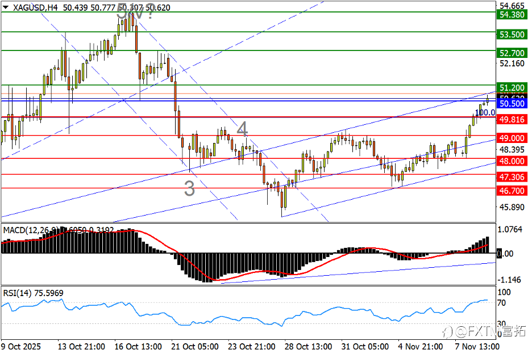This screenshot has width=532, height=354.
Task: Click the 48.000 red price label
Action: [512, 161]
